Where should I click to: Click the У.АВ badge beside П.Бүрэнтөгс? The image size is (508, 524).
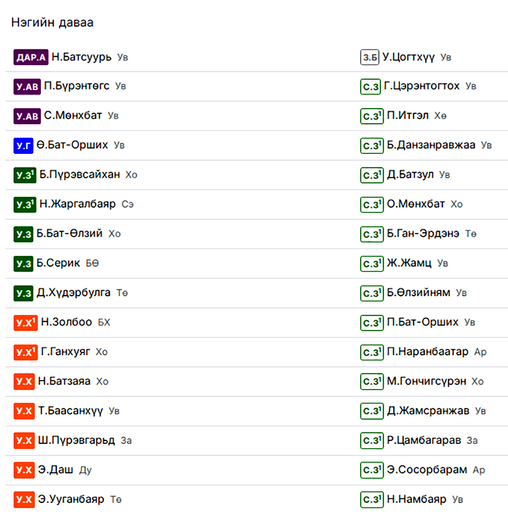click(27, 87)
